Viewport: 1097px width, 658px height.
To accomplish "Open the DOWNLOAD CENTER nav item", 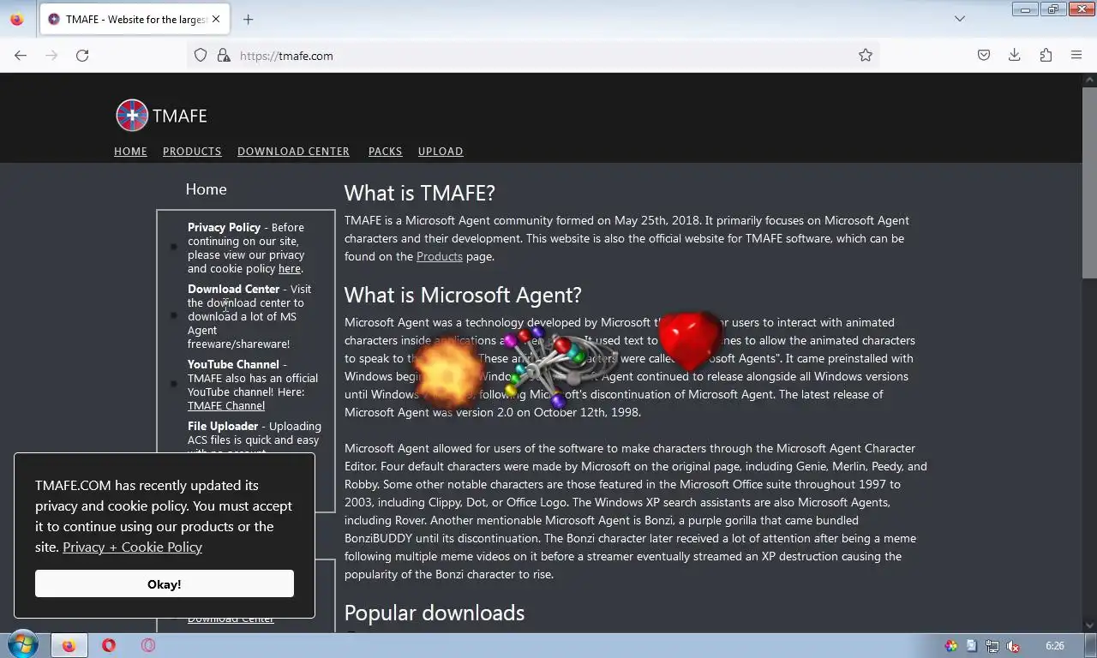I will (x=293, y=152).
